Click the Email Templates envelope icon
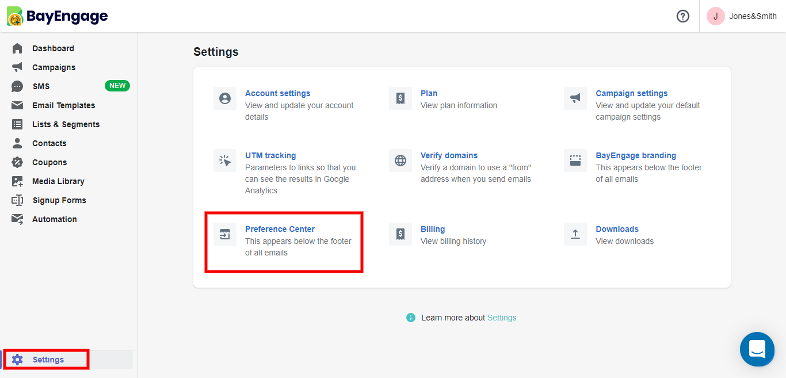 click(x=17, y=105)
